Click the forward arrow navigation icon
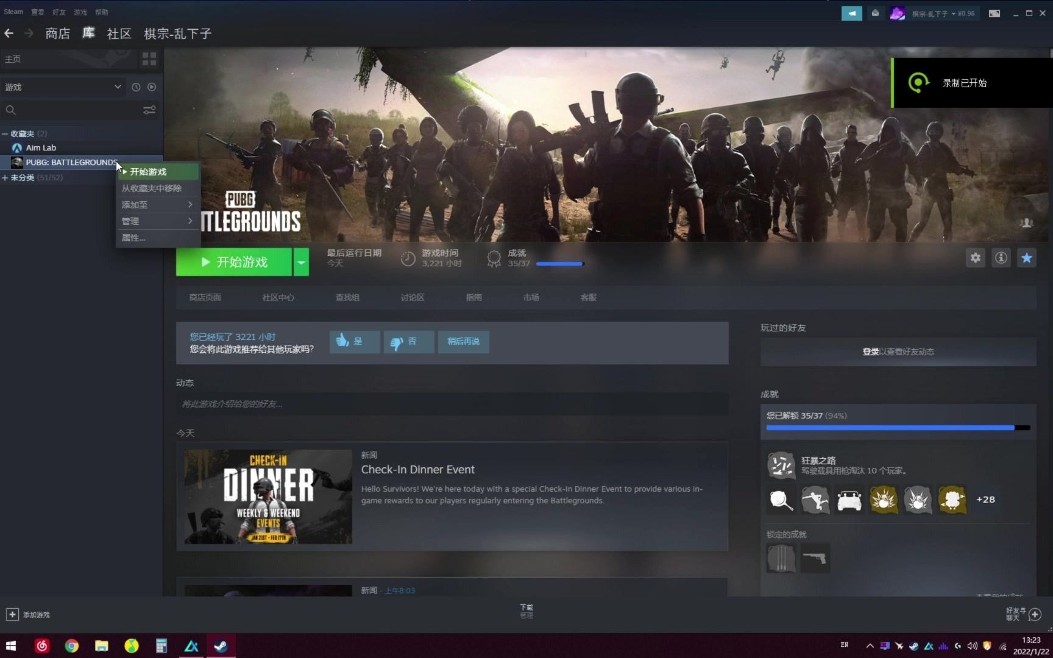Screen dimensions: 1053x658 (29, 34)
